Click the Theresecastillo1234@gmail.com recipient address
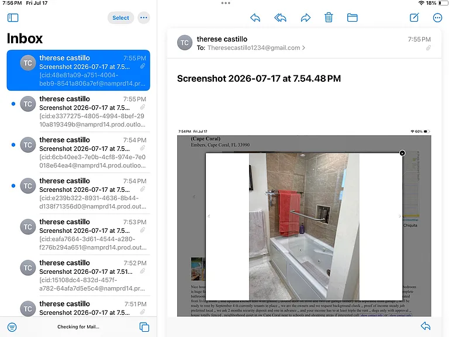Image resolution: width=449 pixels, height=337 pixels. click(253, 47)
